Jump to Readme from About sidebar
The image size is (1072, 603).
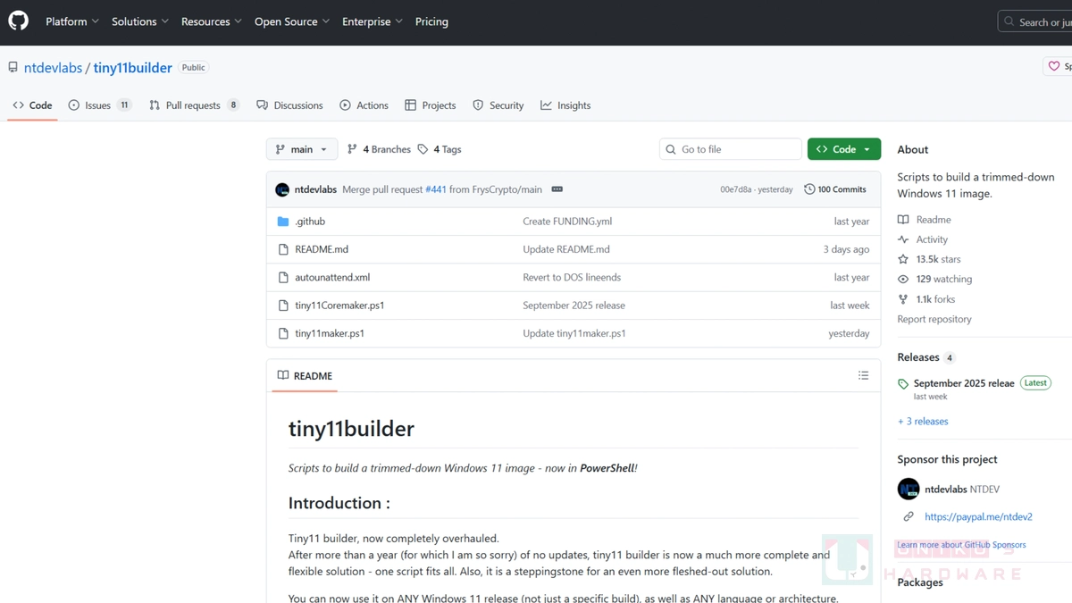click(925, 220)
